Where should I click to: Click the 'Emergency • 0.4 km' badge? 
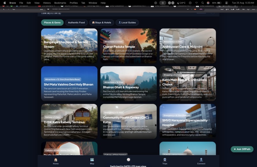[x=114, y=113]
